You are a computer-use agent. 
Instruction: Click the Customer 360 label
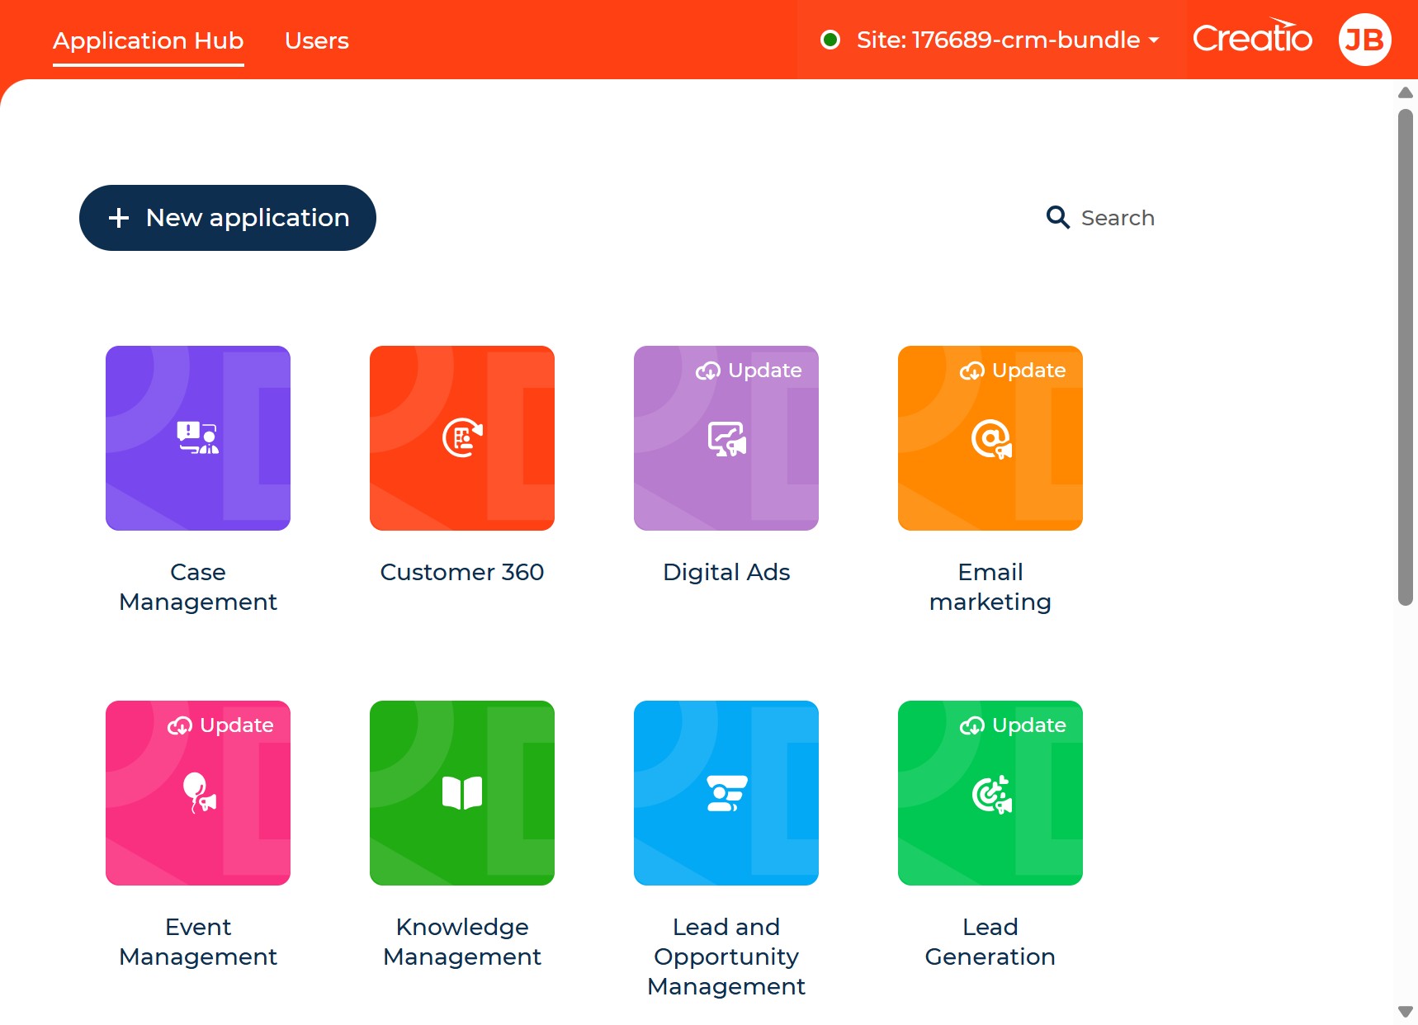click(462, 572)
